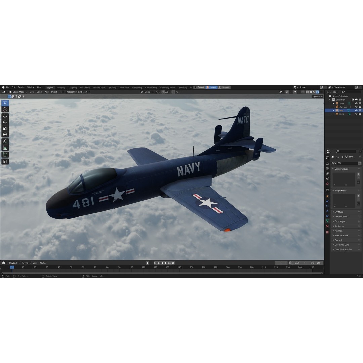Toggle the Collection exclude checkbox
Viewport: 363px width, 363px height.
pos(353,100)
